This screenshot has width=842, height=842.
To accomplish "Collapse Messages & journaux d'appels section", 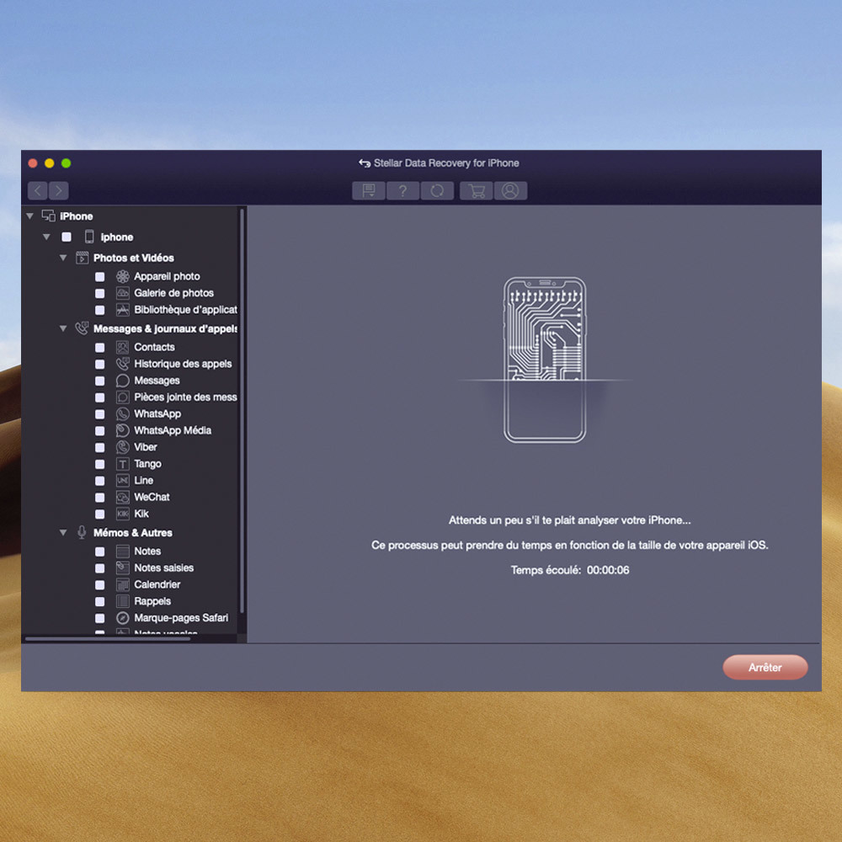I will click(x=63, y=328).
